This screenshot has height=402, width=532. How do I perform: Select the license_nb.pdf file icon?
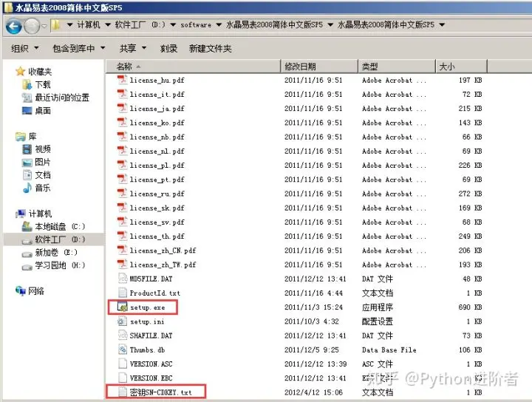tap(122, 137)
